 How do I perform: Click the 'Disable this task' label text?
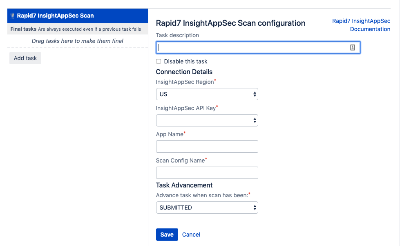[185, 61]
